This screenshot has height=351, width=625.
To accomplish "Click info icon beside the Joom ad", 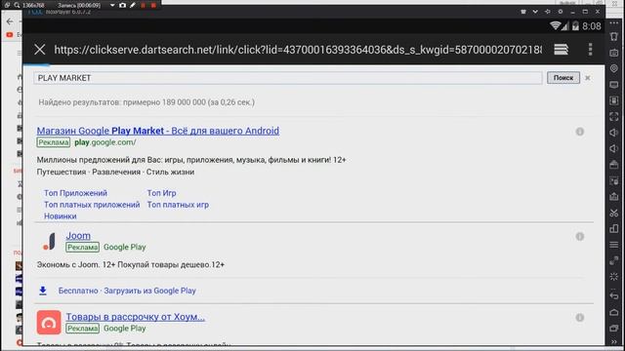I will tap(580, 236).
